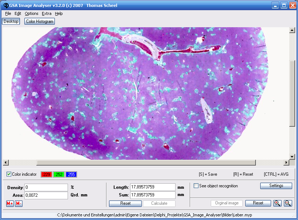The width and height of the screenshot is (298, 220).
Task: Click the Leber.myp file path in status bar
Action: point(154,215)
